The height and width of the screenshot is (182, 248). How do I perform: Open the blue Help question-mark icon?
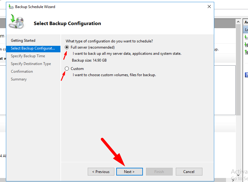coord(246,75)
